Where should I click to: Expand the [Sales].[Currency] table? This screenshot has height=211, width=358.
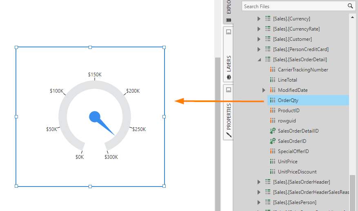click(259, 19)
